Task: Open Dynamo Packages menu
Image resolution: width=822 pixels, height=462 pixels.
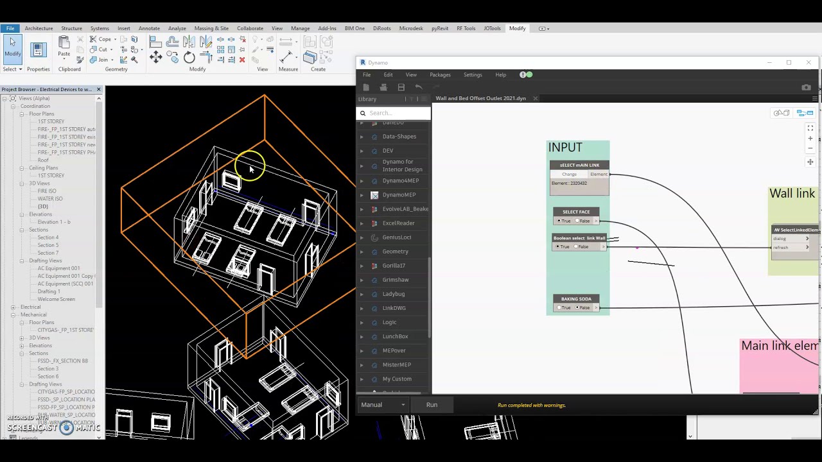Action: pos(440,75)
